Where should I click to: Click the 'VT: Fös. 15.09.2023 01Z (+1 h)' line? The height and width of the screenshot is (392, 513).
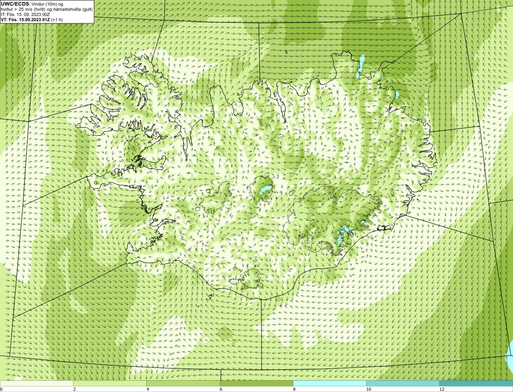(32, 19)
